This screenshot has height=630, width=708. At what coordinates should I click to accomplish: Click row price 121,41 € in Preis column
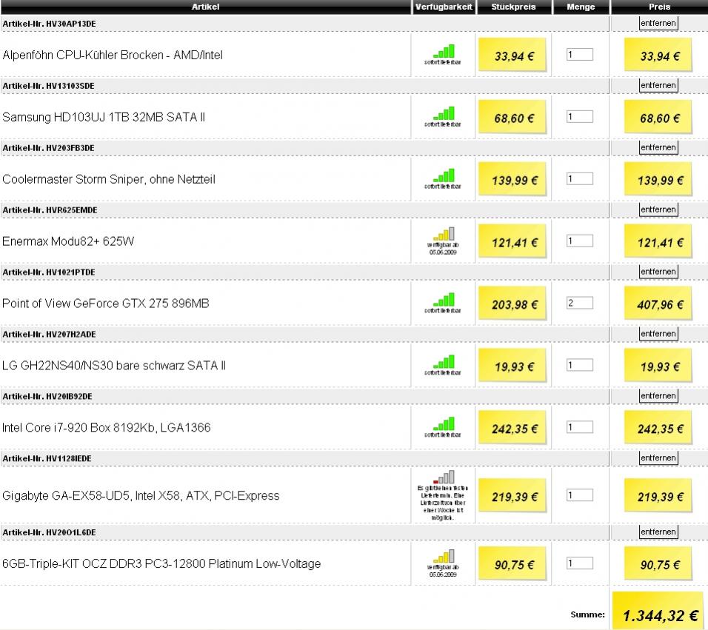coord(658,241)
